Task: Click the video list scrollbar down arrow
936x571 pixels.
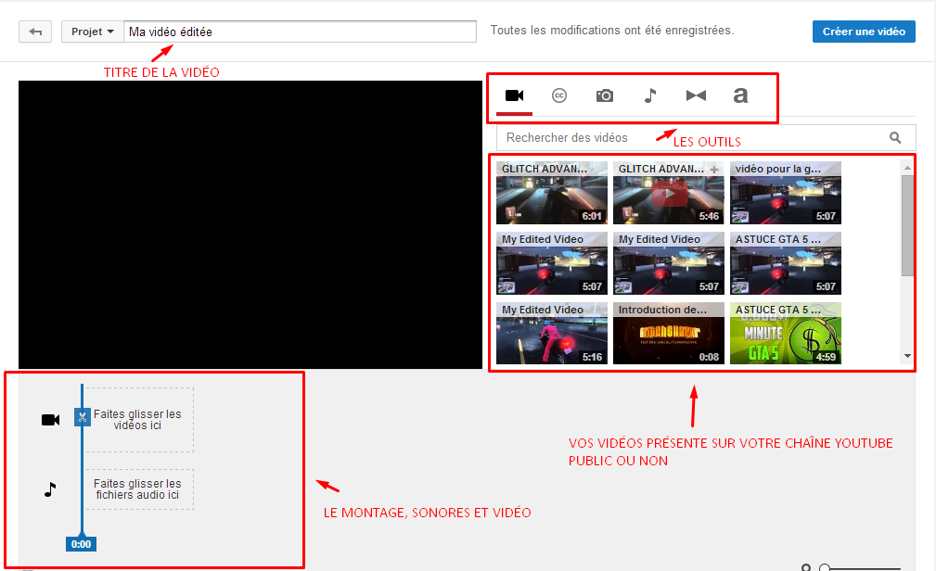Action: click(907, 356)
